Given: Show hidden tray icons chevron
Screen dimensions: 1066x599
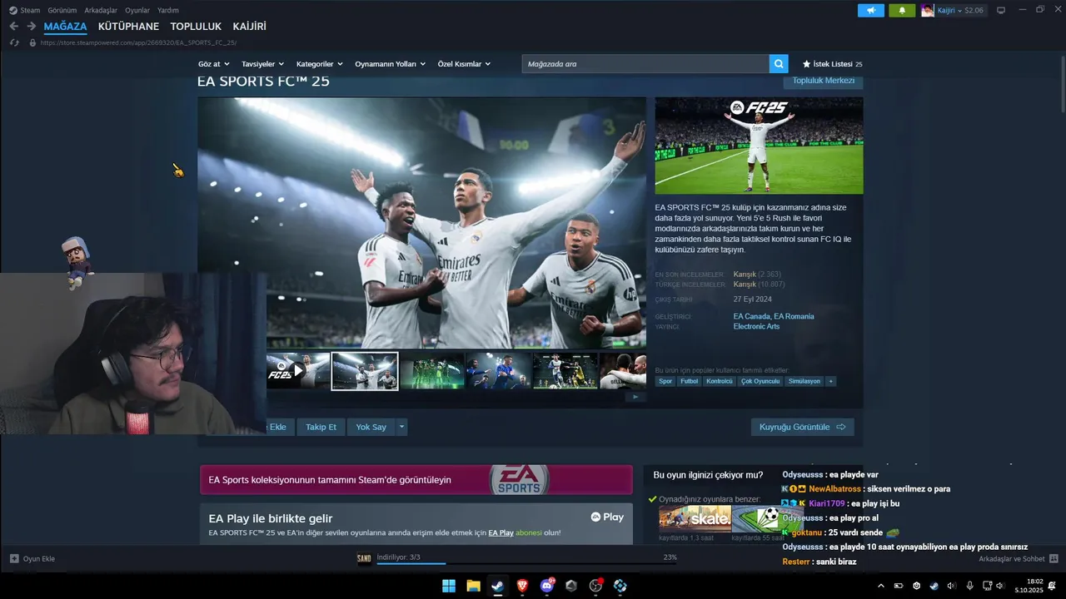Looking at the screenshot, I should [881, 586].
